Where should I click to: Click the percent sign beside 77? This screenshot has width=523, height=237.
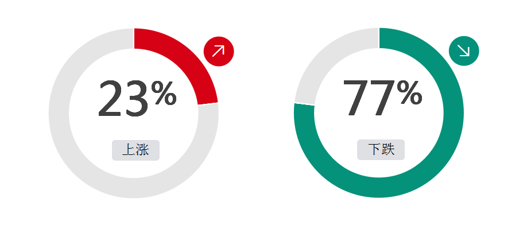[x=409, y=92]
